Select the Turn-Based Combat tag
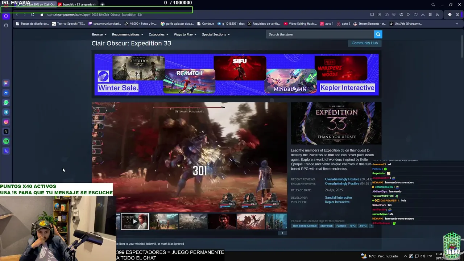 [x=304, y=226]
